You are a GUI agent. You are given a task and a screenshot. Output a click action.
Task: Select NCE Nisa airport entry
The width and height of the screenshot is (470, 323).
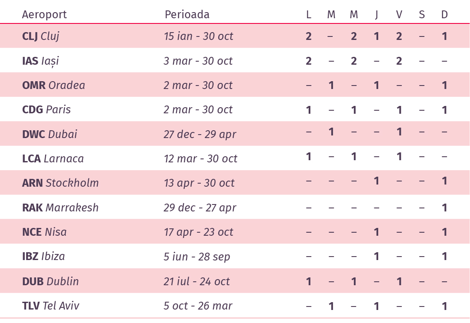pyautogui.click(x=44, y=232)
